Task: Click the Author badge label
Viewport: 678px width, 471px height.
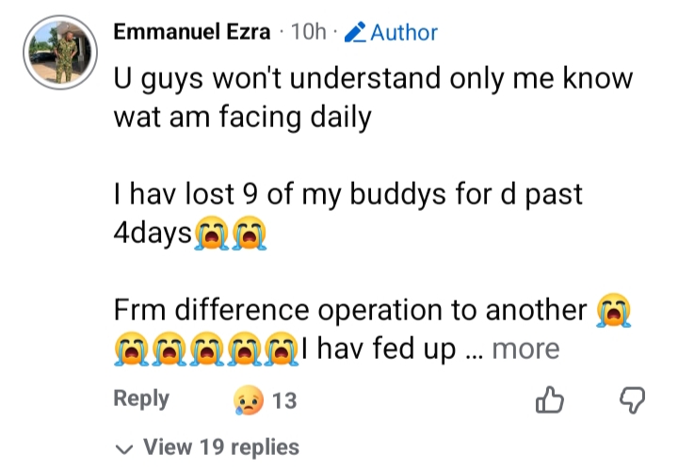Action: pyautogui.click(x=404, y=33)
